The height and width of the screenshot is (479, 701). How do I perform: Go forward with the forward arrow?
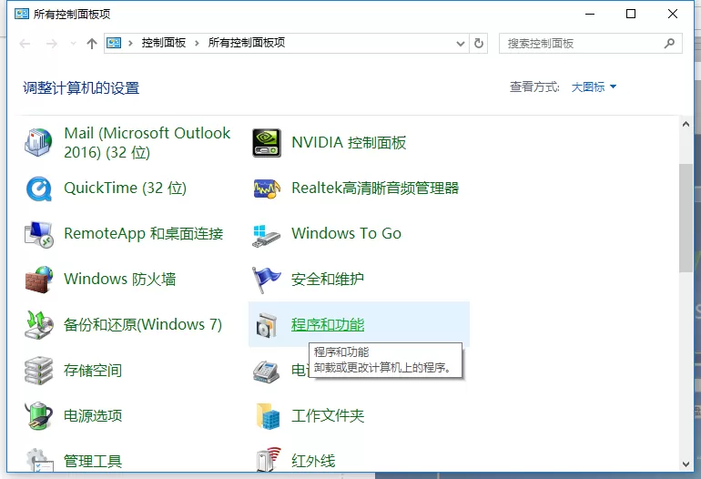click(52, 44)
